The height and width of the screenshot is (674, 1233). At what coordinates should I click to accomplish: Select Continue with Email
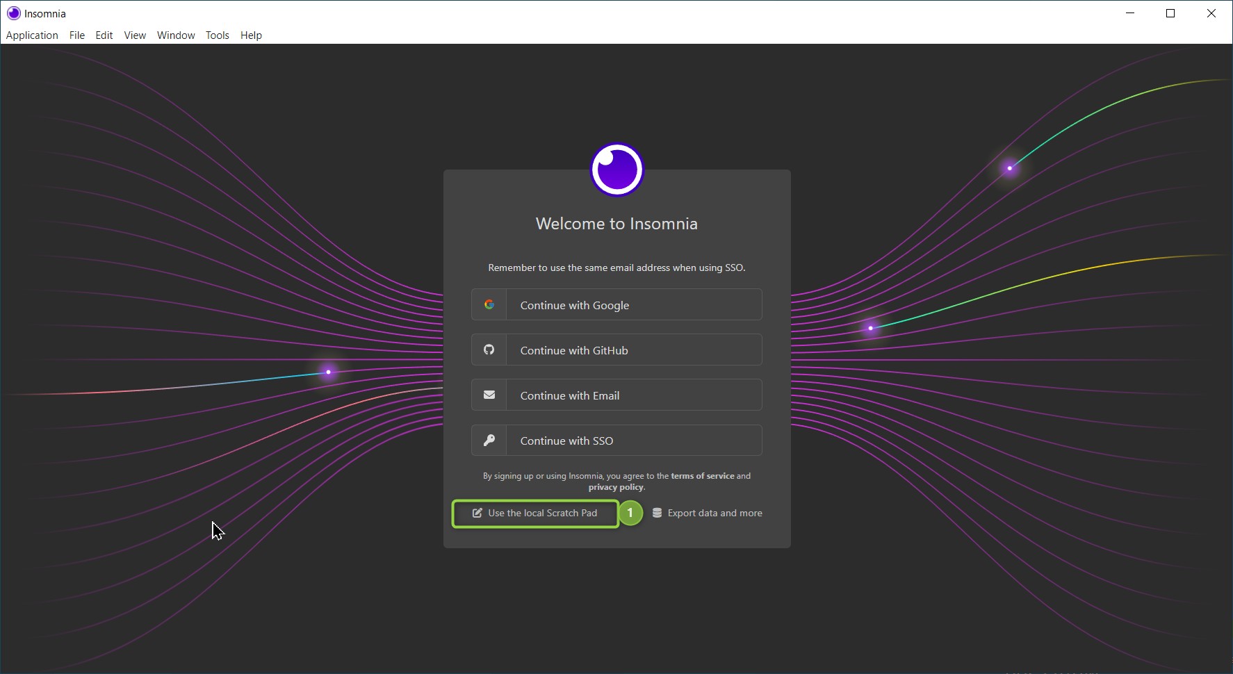click(616, 395)
